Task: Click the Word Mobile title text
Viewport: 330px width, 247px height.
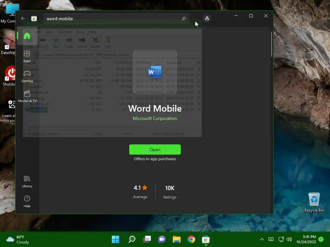Action: 155,109
